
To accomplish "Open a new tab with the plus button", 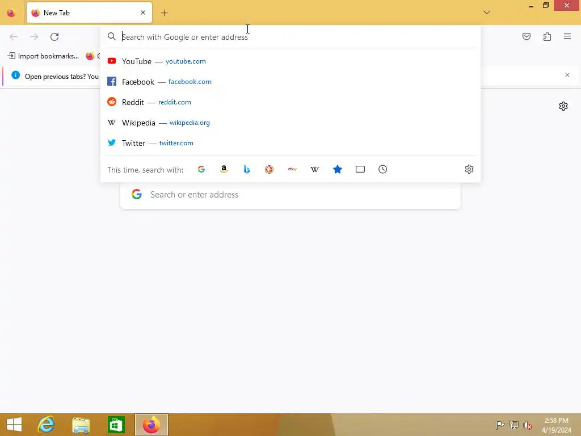I will (x=164, y=13).
